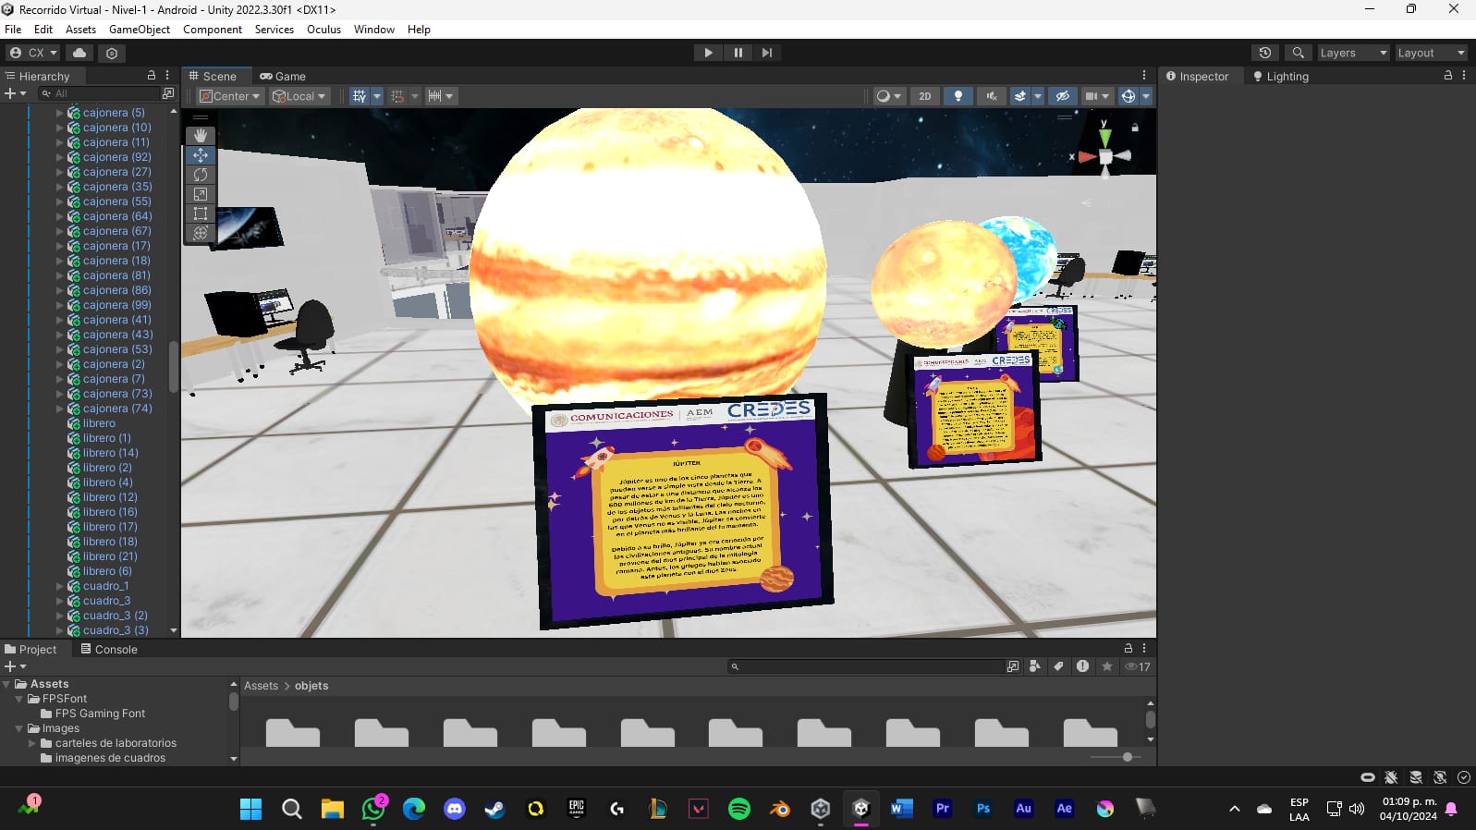Open the GameObject menu
Image resolution: width=1476 pixels, height=830 pixels.
139,30
